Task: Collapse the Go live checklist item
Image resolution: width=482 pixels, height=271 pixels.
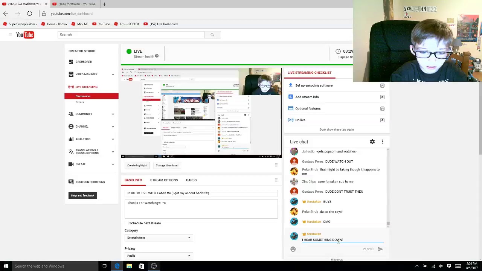Action: [382, 120]
